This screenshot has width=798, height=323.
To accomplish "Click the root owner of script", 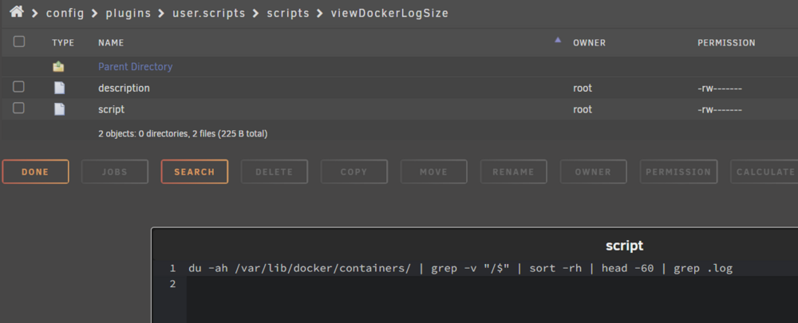I will pos(583,109).
